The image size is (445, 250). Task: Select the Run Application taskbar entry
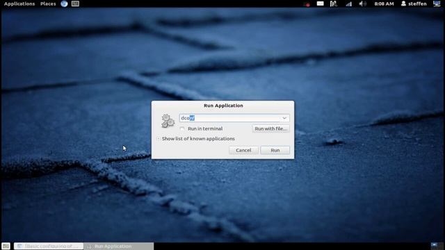tap(119, 246)
